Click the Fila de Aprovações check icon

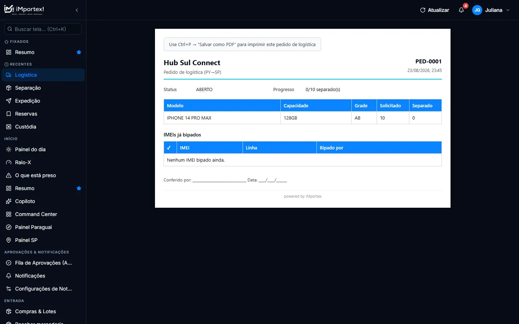(x=9, y=263)
